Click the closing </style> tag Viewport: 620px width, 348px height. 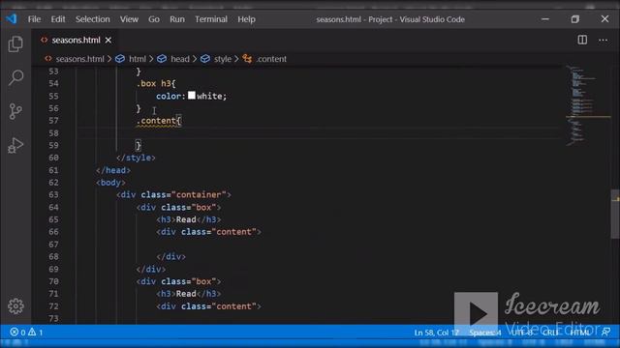tap(136, 158)
